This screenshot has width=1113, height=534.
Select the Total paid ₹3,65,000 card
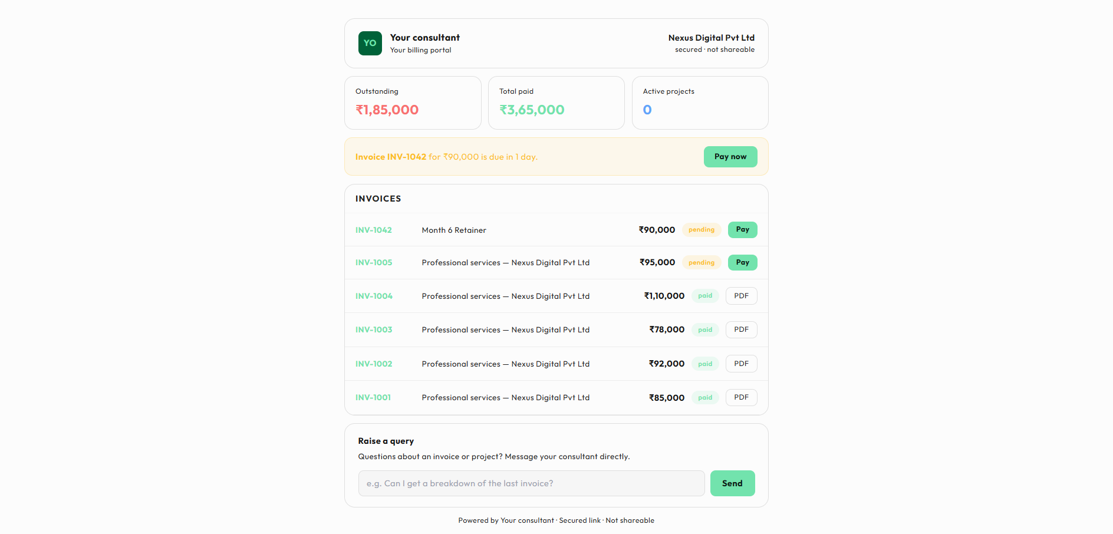(556, 103)
